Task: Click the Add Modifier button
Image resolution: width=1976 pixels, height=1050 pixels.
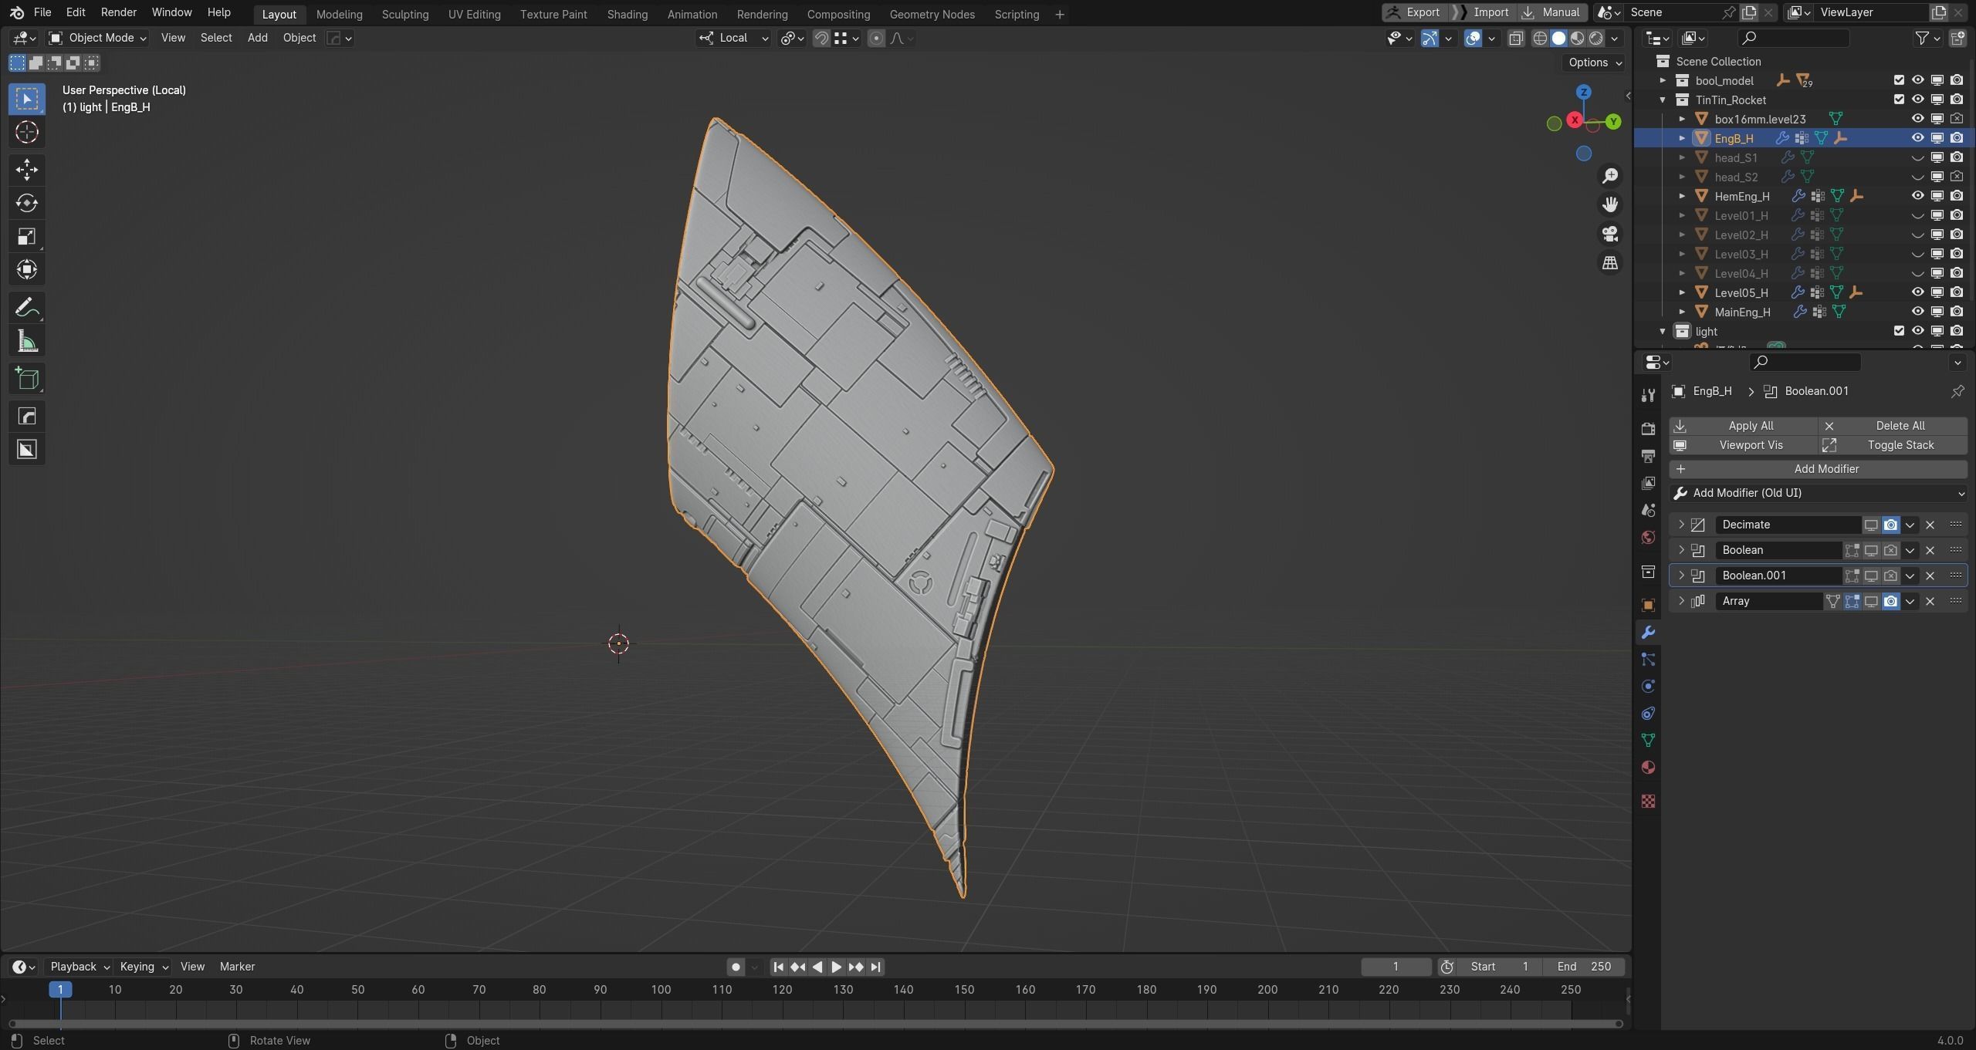Action: click(1818, 469)
